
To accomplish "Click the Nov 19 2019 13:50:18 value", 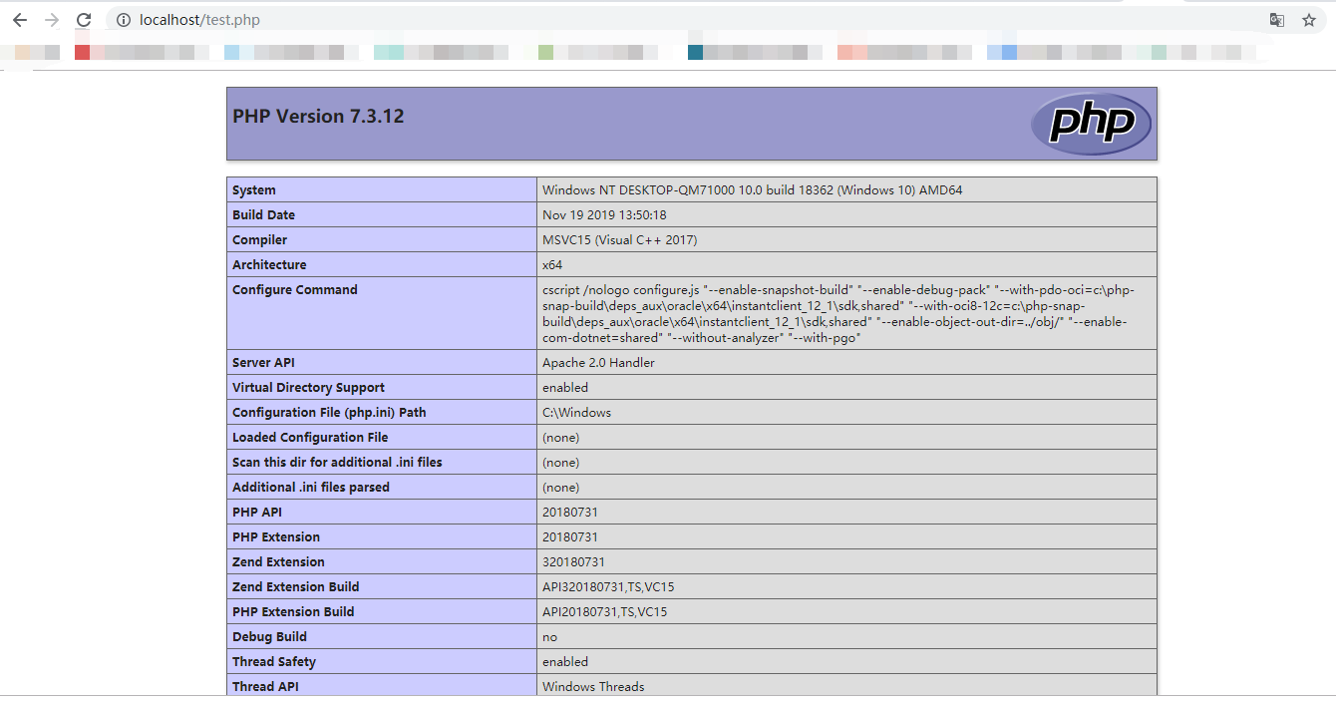I will point(604,215).
